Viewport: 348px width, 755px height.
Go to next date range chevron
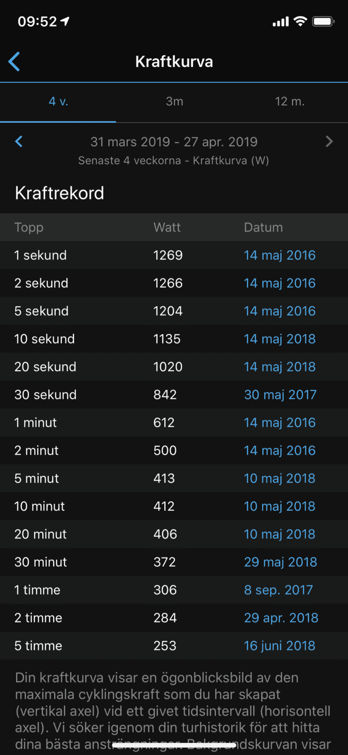tap(329, 142)
